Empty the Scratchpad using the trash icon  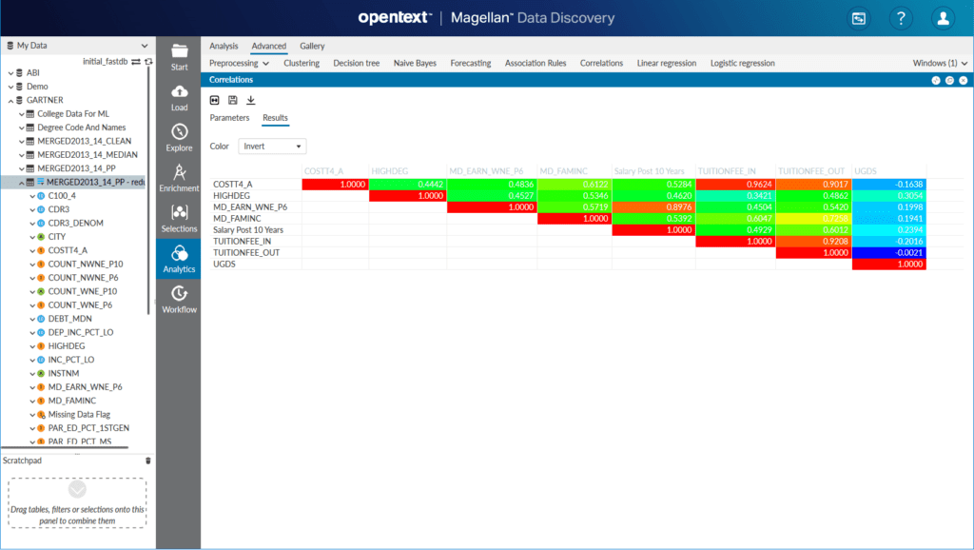pyautogui.click(x=148, y=460)
